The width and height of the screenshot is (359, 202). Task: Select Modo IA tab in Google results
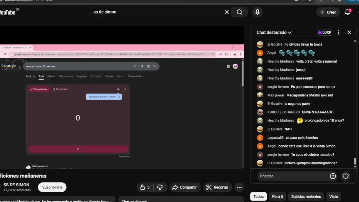tap(31, 76)
